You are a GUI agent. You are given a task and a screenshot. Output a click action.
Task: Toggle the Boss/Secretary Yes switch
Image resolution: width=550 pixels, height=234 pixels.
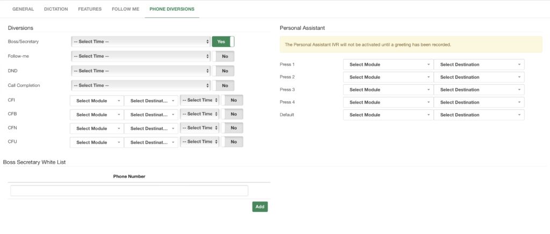[223, 42]
